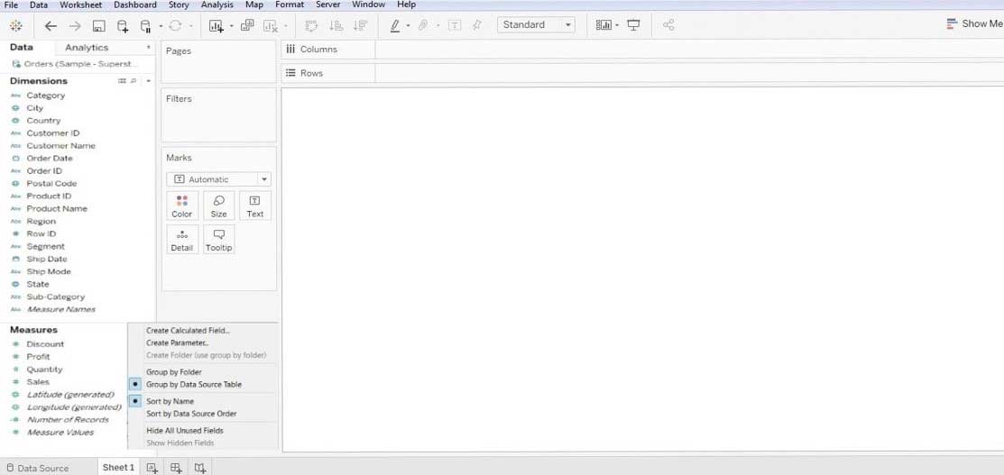Click the Sort Descending icon

pyautogui.click(x=360, y=25)
